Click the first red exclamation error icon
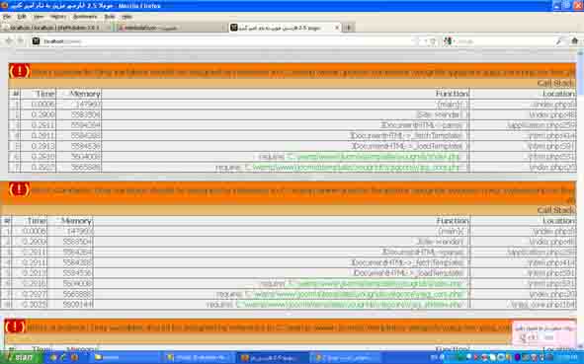This screenshot has width=584, height=364. click(x=20, y=71)
